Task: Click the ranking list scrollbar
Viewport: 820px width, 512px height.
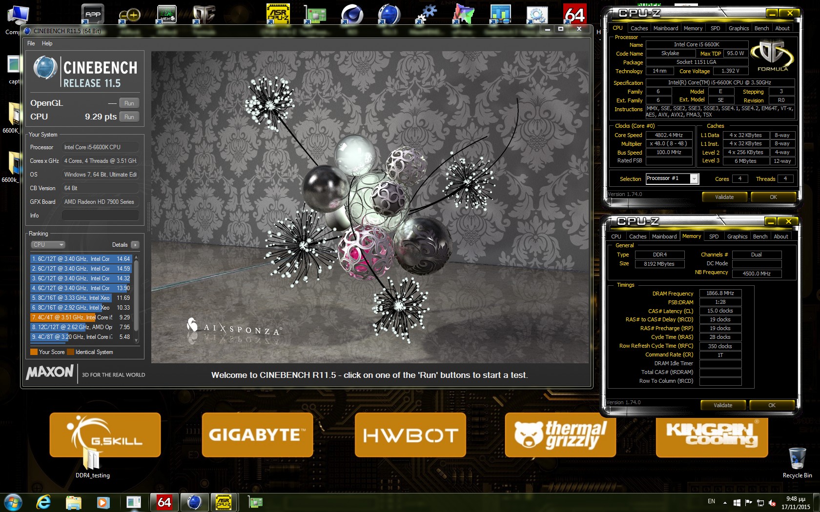Action: (x=136, y=297)
